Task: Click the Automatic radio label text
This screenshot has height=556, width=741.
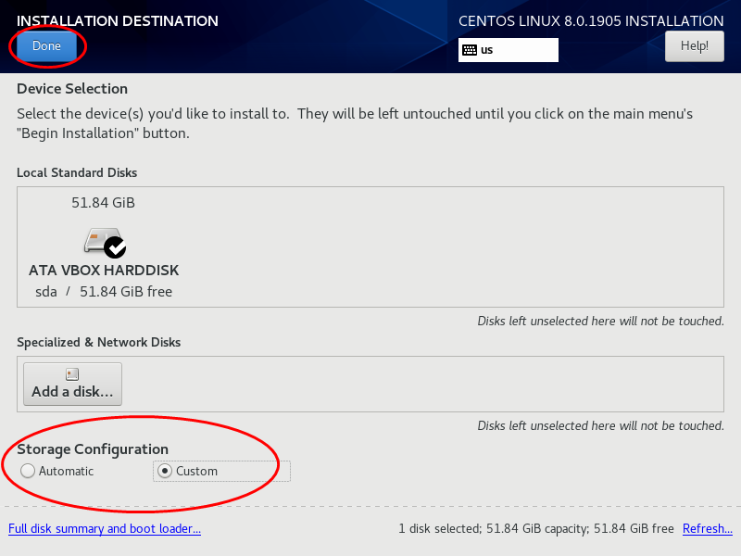Action: tap(66, 472)
